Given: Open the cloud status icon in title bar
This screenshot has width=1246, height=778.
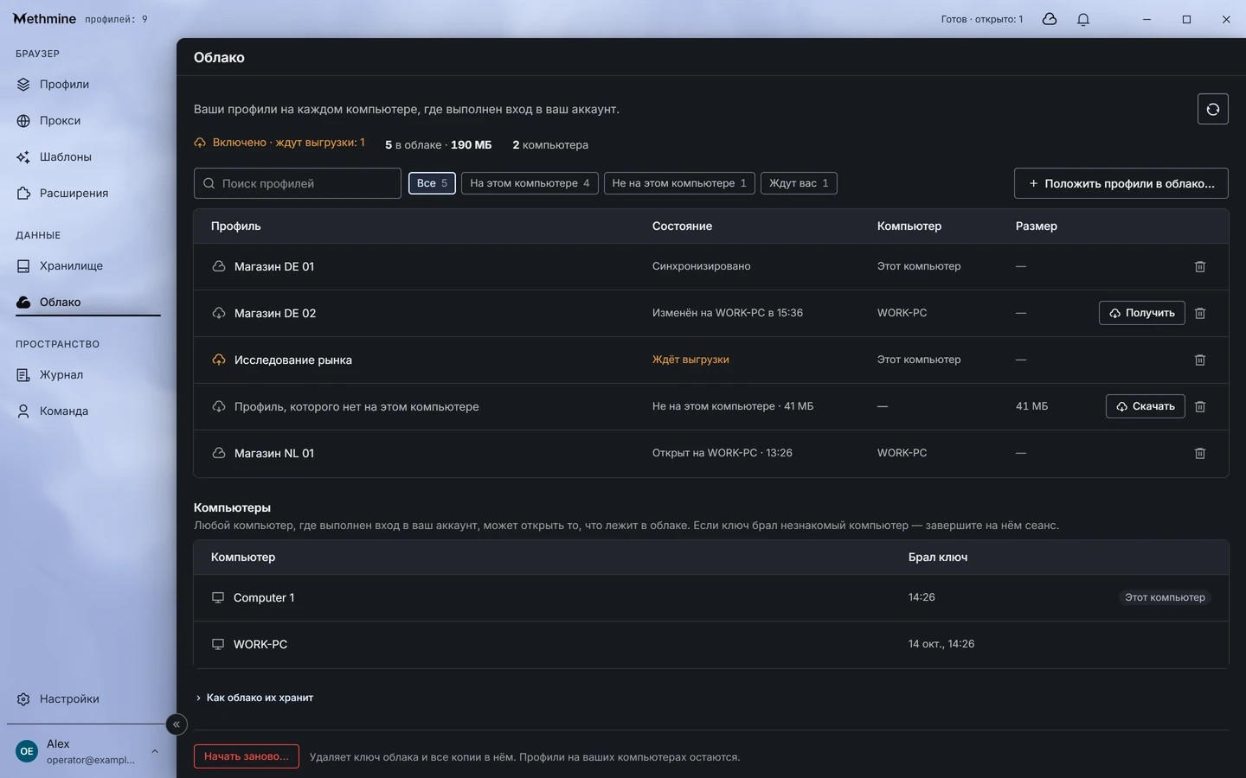Looking at the screenshot, I should [1050, 19].
